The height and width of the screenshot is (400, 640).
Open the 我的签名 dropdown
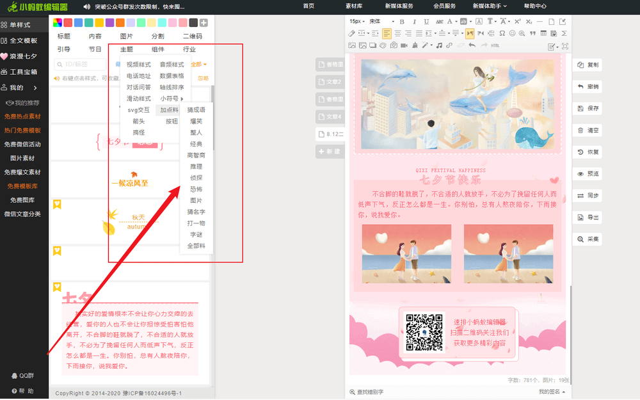click(552, 392)
